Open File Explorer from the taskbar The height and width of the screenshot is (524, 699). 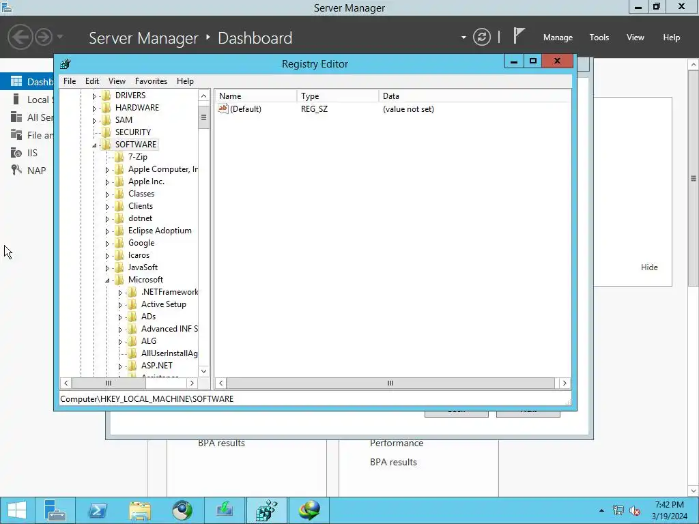139,510
